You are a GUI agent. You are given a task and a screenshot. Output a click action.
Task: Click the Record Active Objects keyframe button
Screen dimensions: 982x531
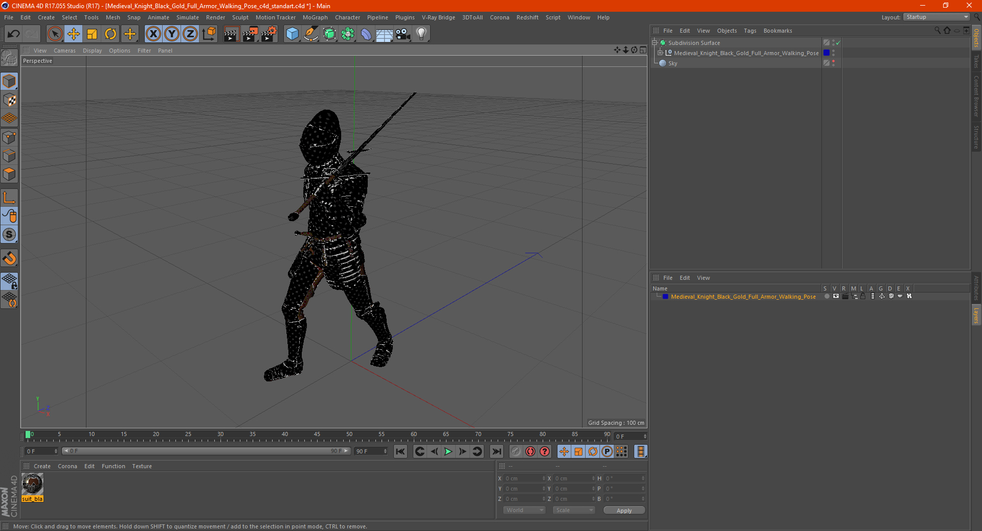pyautogui.click(x=516, y=451)
